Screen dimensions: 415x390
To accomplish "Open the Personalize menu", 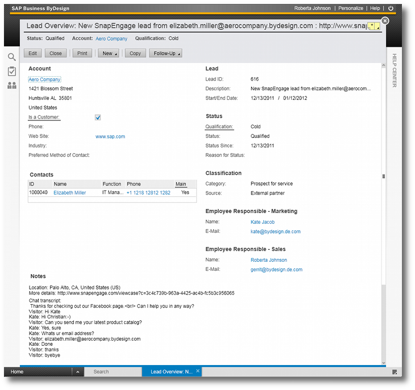I will (351, 8).
